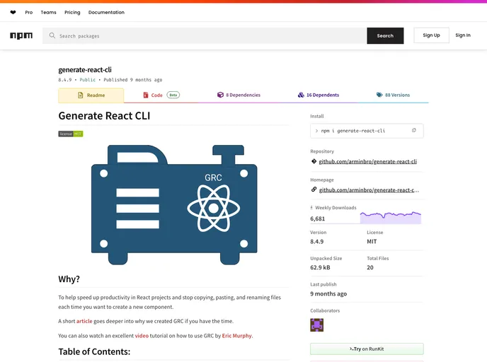Click the heart icon in top navigation

[13, 13]
